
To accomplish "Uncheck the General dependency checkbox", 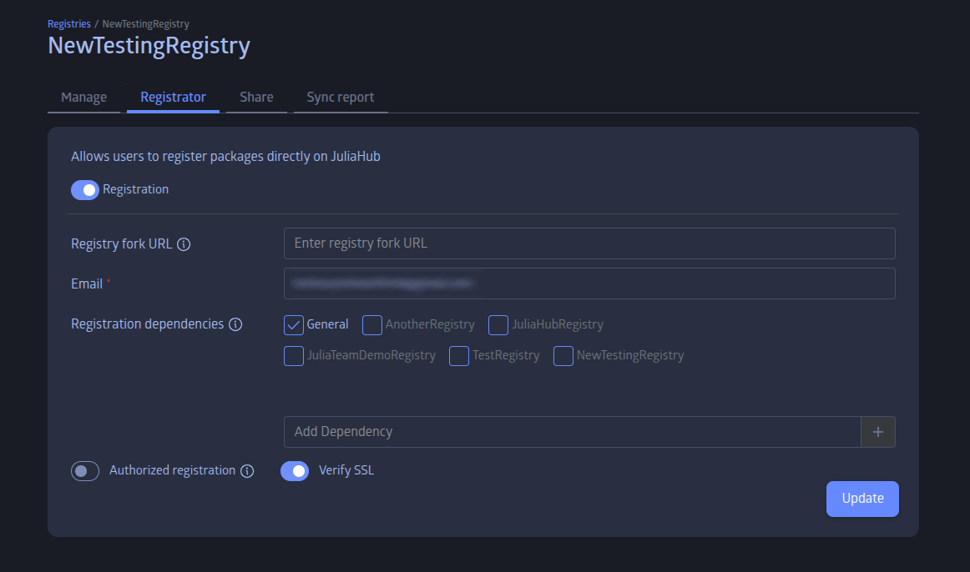I will pyautogui.click(x=294, y=325).
